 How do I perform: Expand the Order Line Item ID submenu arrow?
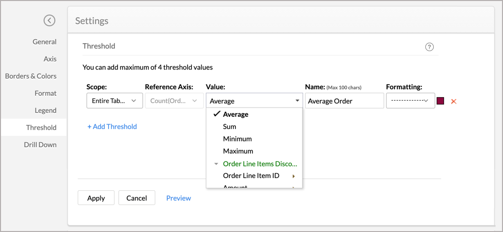(294, 176)
